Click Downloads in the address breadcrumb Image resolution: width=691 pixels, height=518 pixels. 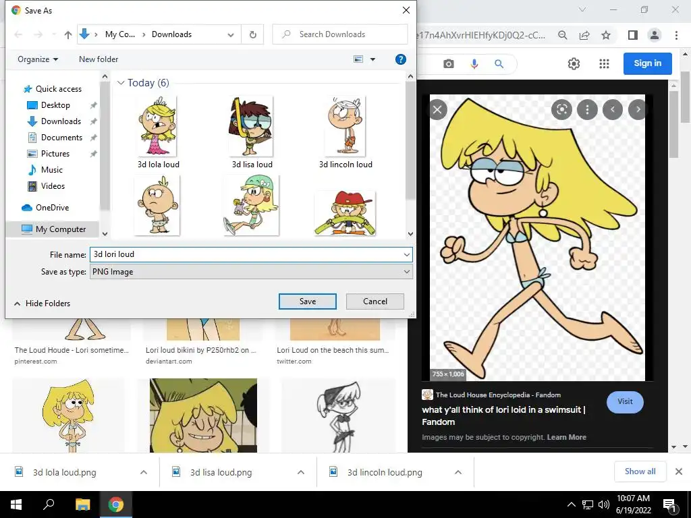click(x=171, y=34)
